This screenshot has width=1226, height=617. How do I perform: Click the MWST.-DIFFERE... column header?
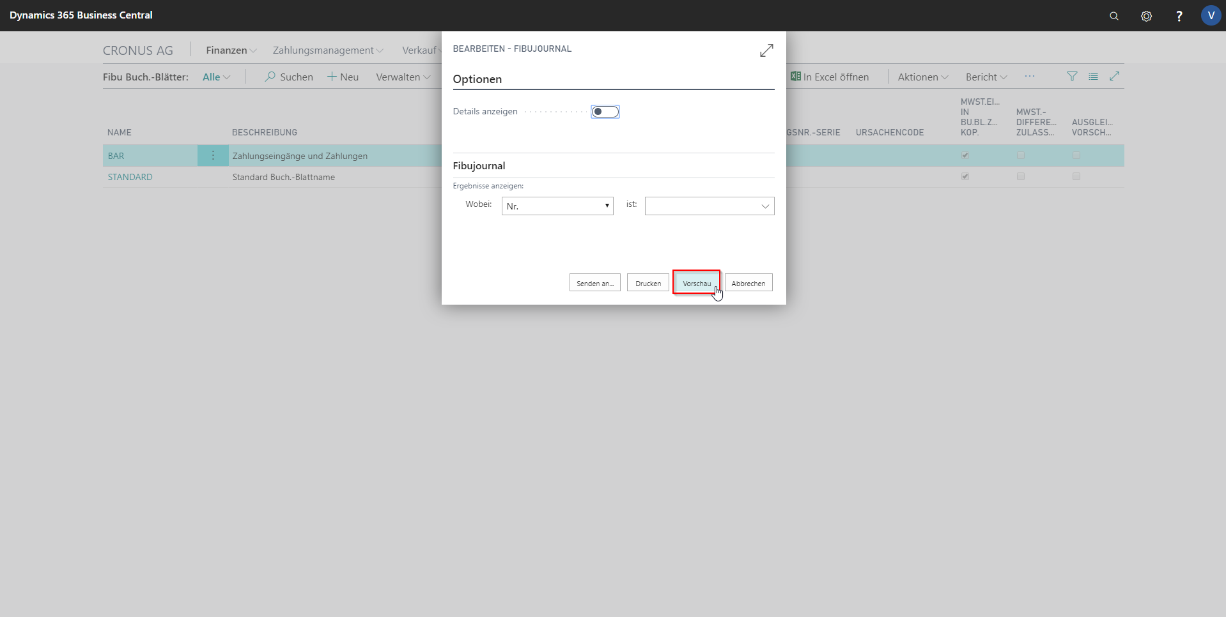coord(1036,122)
